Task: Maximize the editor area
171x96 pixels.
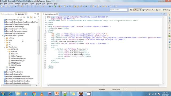Action: (164, 14)
